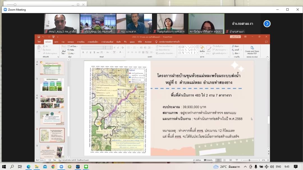Image resolution: width=303 pixels, height=170 pixels.
Task: Toggle text Shadow formatting in the ribbon
Action: pos(94,52)
